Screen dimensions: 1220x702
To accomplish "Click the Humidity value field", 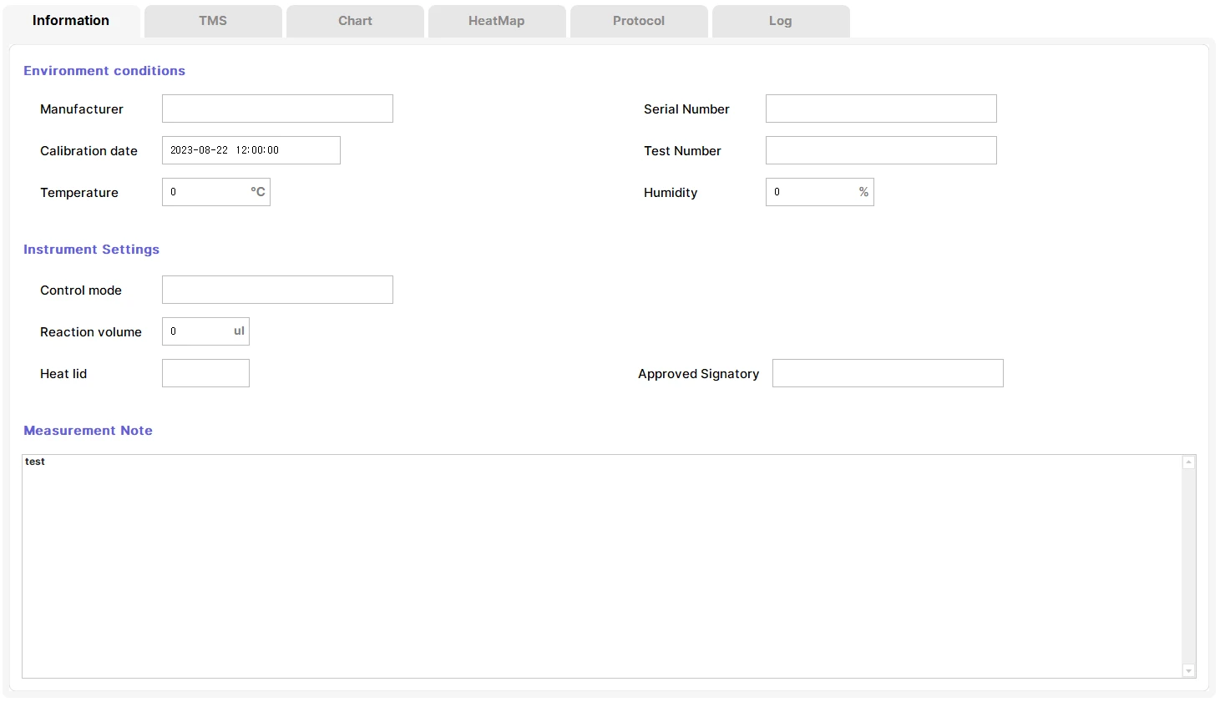I will coord(819,192).
